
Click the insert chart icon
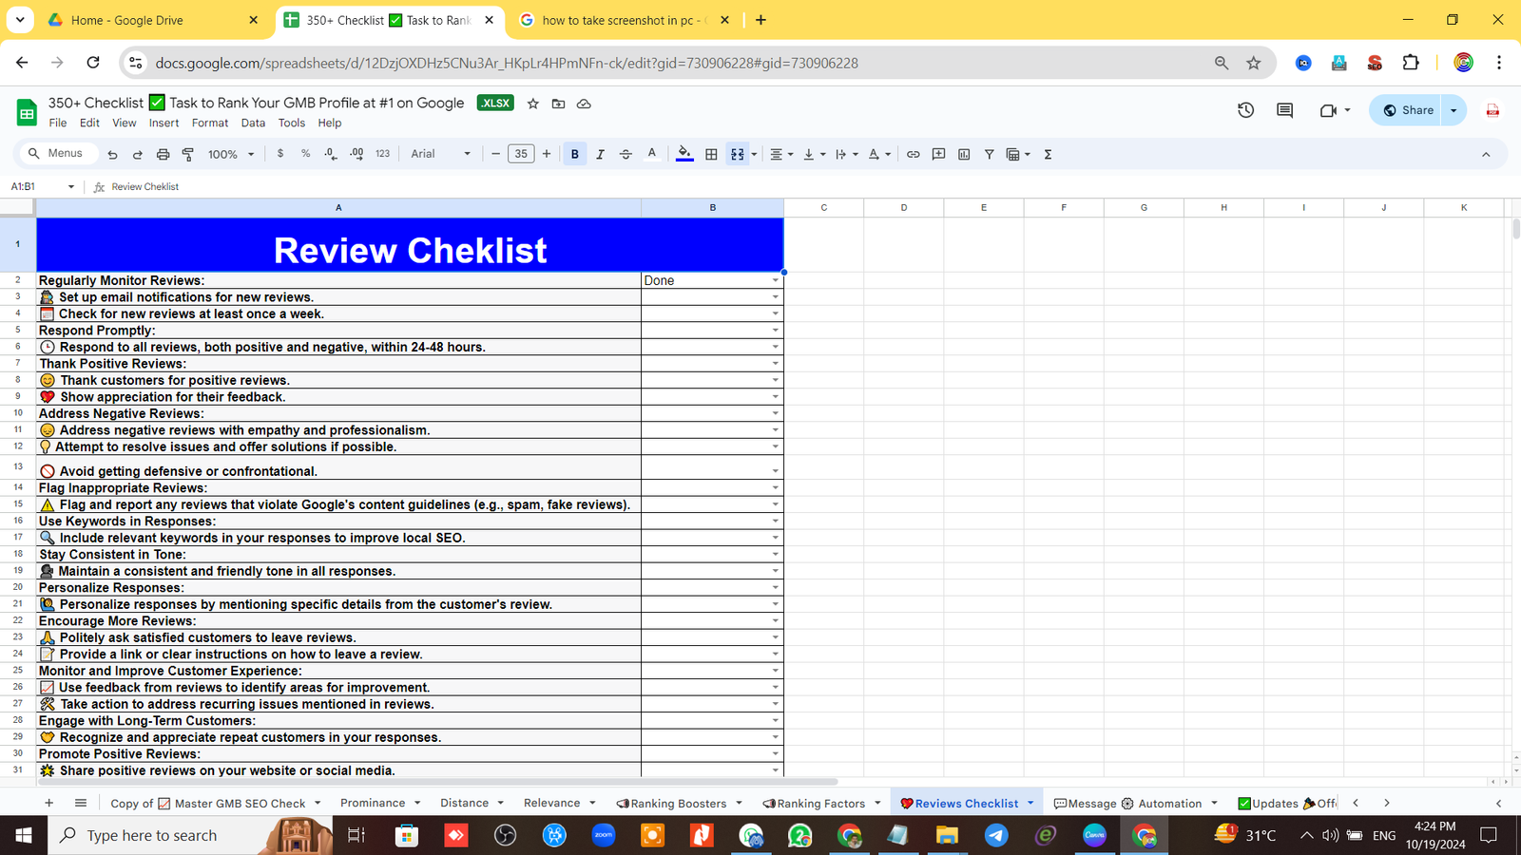coord(964,154)
